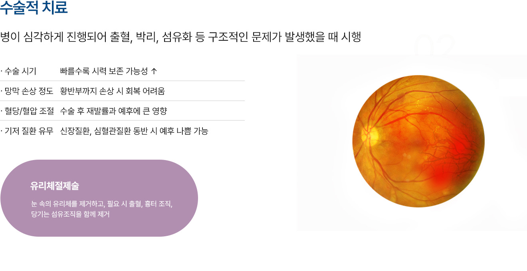Click the 당기는 섬유조직을 함께 제거 line
Screen dimensions: 527x271
(x=70, y=214)
